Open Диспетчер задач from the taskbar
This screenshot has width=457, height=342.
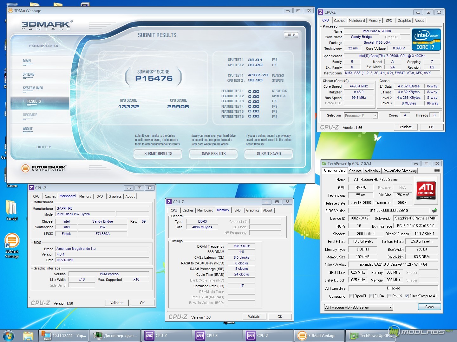115,335
